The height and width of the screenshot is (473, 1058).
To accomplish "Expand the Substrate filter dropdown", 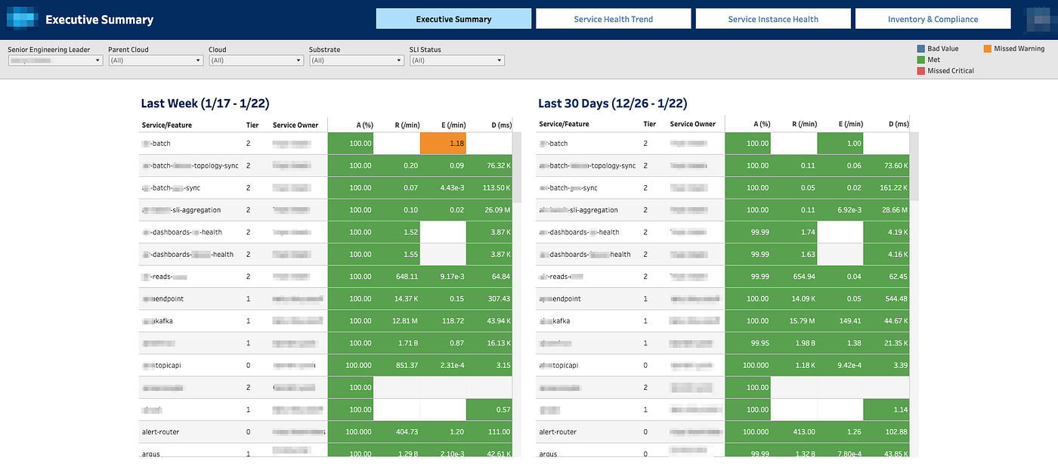I will [x=357, y=60].
